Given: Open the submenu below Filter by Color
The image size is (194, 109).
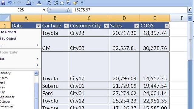Looking at the screenshot, I should [20, 65].
